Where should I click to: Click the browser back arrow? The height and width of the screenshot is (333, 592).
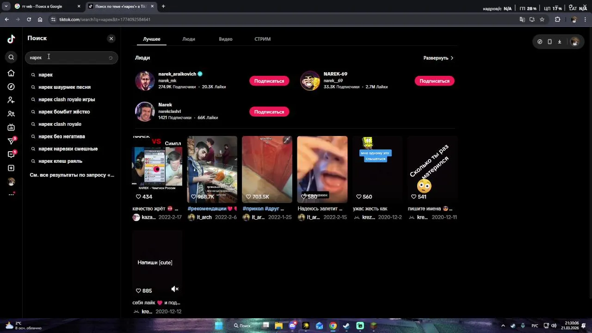point(6,19)
